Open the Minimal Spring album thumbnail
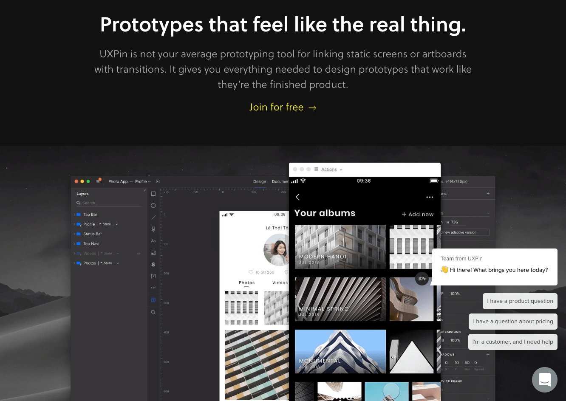The width and height of the screenshot is (566, 401). pos(340,299)
